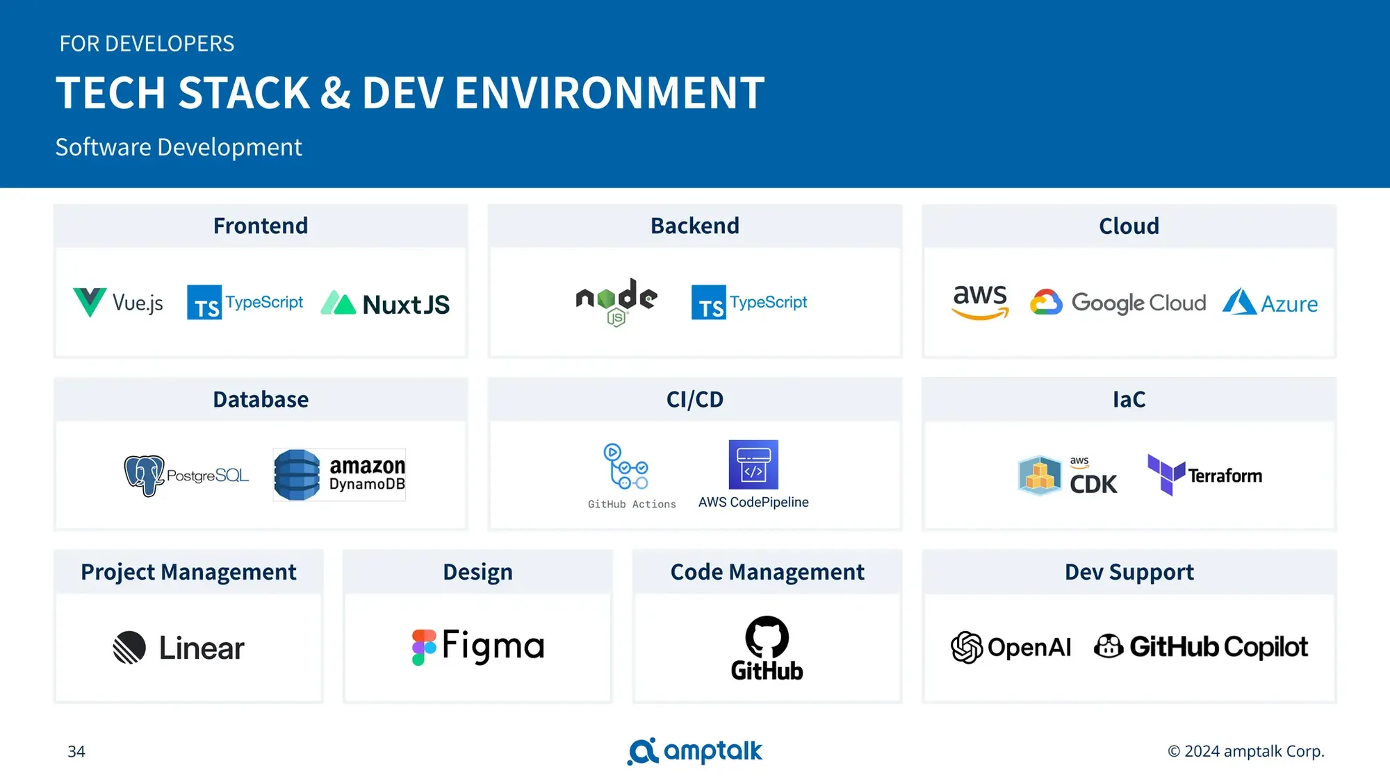Select the AWS logo in Cloud

coord(980,302)
